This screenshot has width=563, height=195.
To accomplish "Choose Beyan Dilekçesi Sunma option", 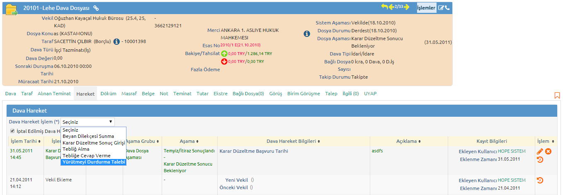I will [x=93, y=136].
